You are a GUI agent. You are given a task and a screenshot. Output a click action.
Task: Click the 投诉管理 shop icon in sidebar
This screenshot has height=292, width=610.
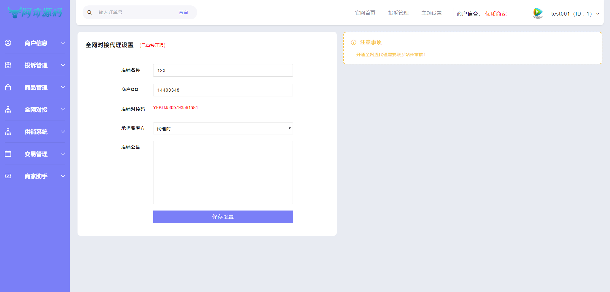[x=8, y=65]
